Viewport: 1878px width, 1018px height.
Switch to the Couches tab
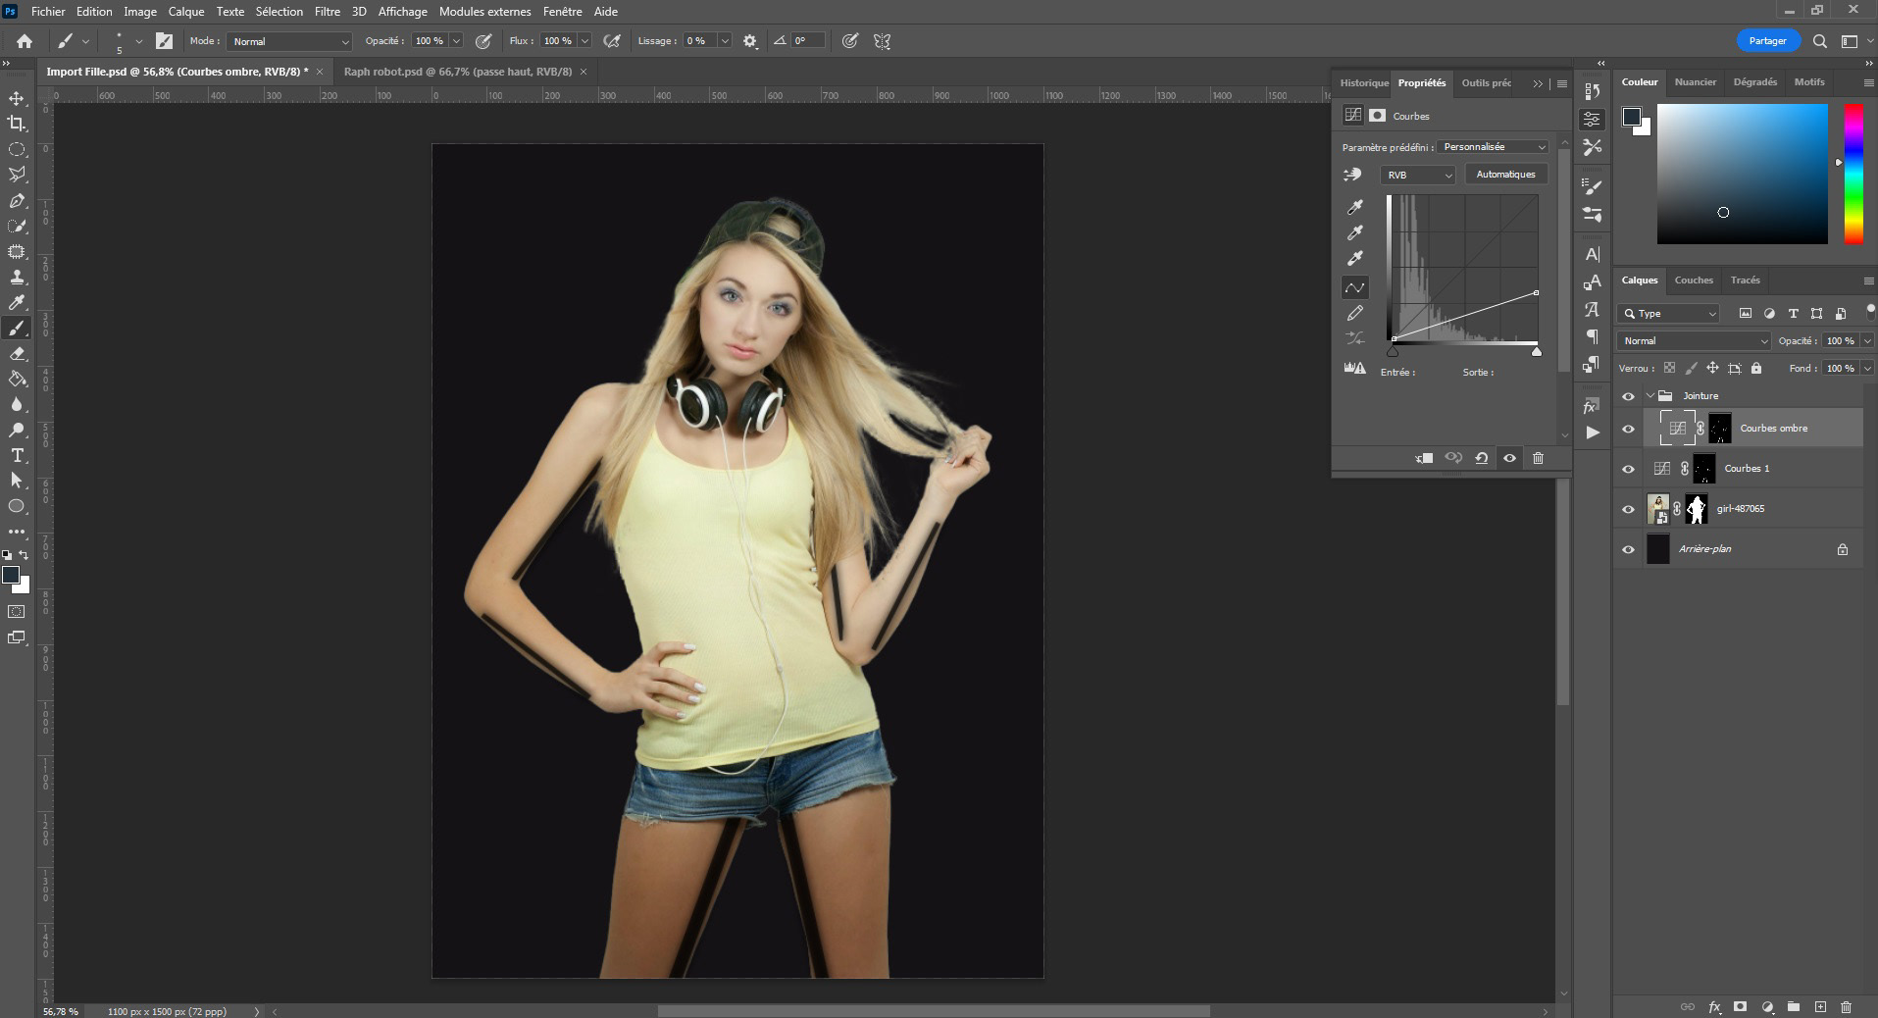[1694, 280]
